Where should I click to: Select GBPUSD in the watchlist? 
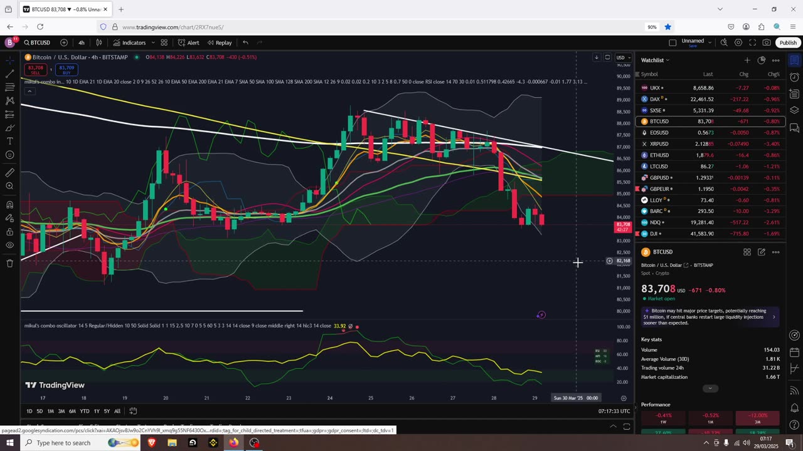tap(710, 178)
